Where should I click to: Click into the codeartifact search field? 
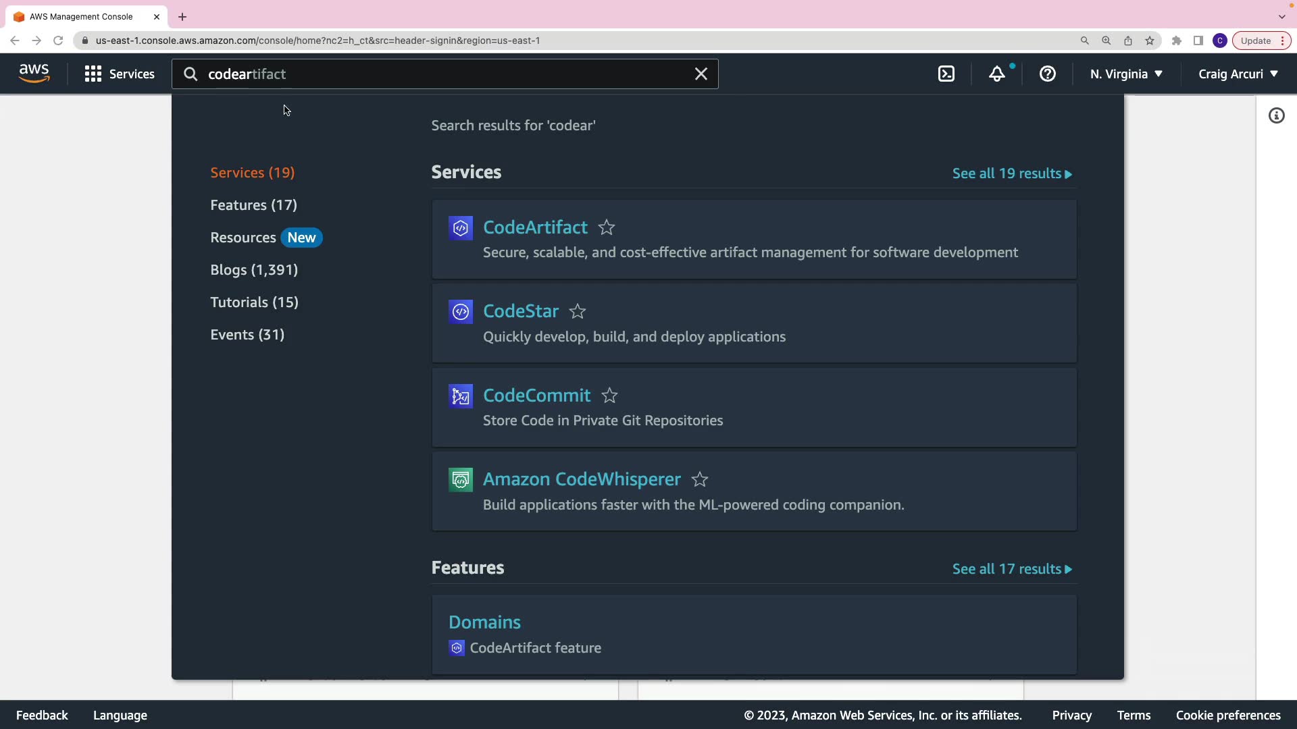tap(439, 74)
